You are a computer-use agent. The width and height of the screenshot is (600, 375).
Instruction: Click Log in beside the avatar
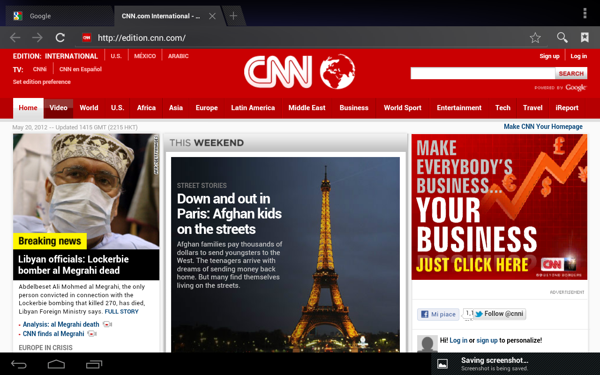tap(458, 340)
